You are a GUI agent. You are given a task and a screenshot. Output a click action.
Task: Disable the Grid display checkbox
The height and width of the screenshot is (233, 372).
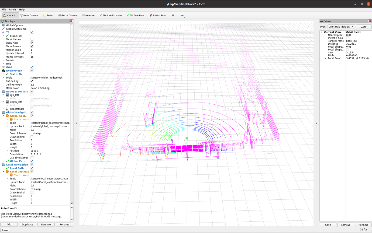[x=32, y=67]
